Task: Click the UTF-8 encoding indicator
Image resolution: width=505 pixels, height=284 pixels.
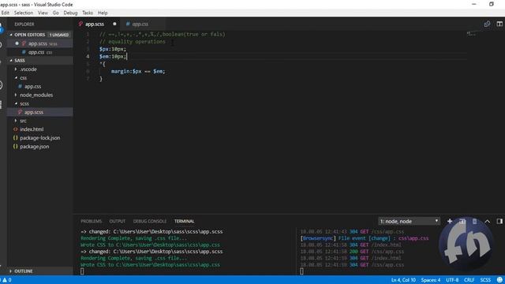Action: [x=452, y=280]
